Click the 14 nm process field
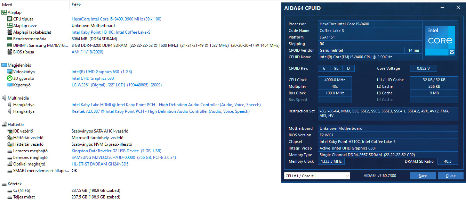Image resolution: width=466 pixels, height=204 pixels. click(414, 50)
